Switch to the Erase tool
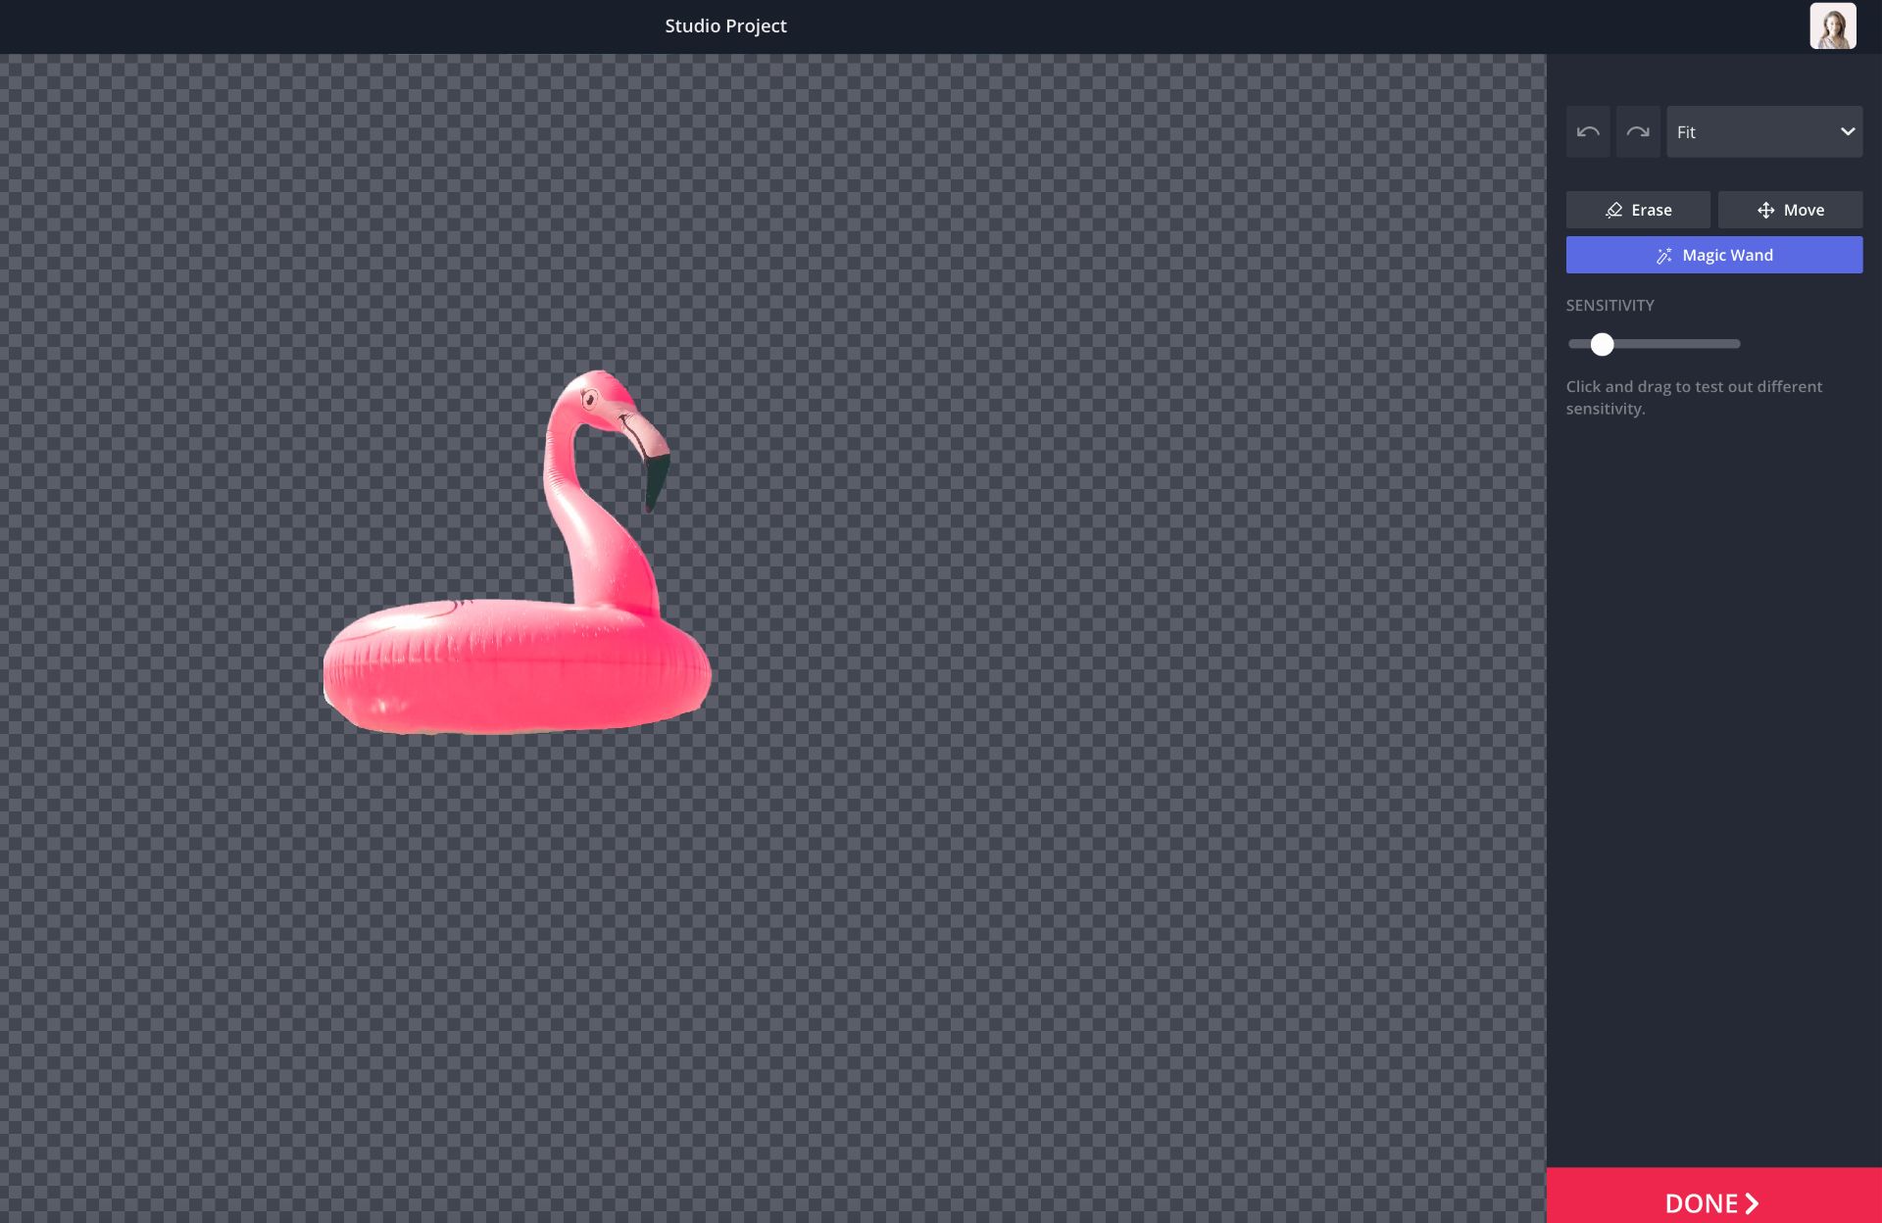 (1637, 211)
